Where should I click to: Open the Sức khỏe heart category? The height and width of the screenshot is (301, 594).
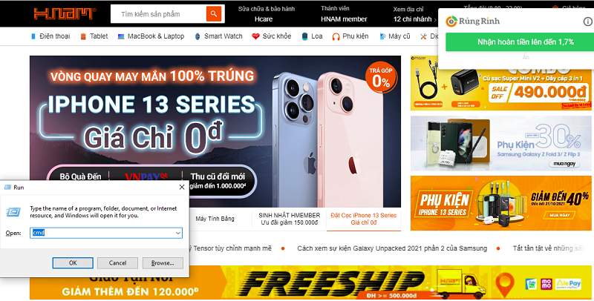point(272,36)
